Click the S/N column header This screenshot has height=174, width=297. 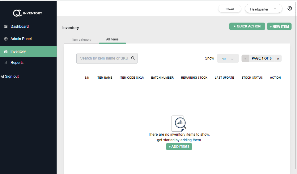pos(87,77)
